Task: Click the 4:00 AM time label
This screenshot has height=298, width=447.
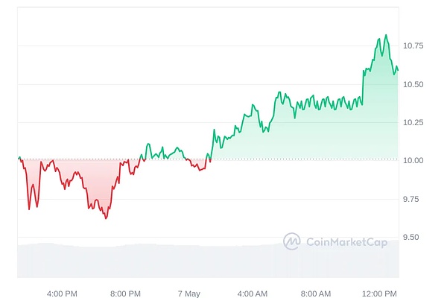Action: pos(253,293)
